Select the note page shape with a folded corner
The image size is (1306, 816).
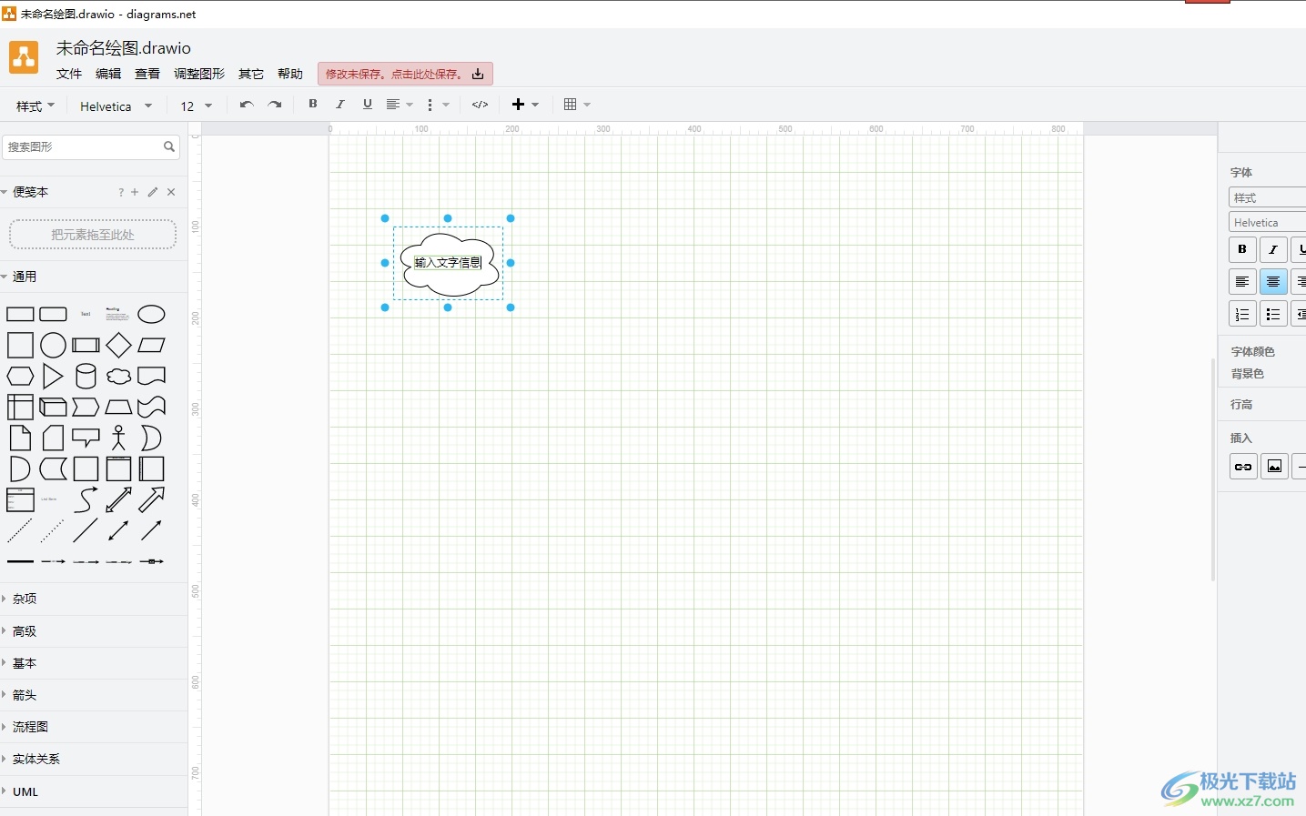[x=20, y=438]
